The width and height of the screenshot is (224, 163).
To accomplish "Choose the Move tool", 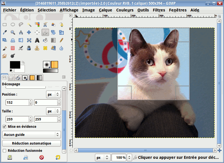I will [x=29, y=32].
